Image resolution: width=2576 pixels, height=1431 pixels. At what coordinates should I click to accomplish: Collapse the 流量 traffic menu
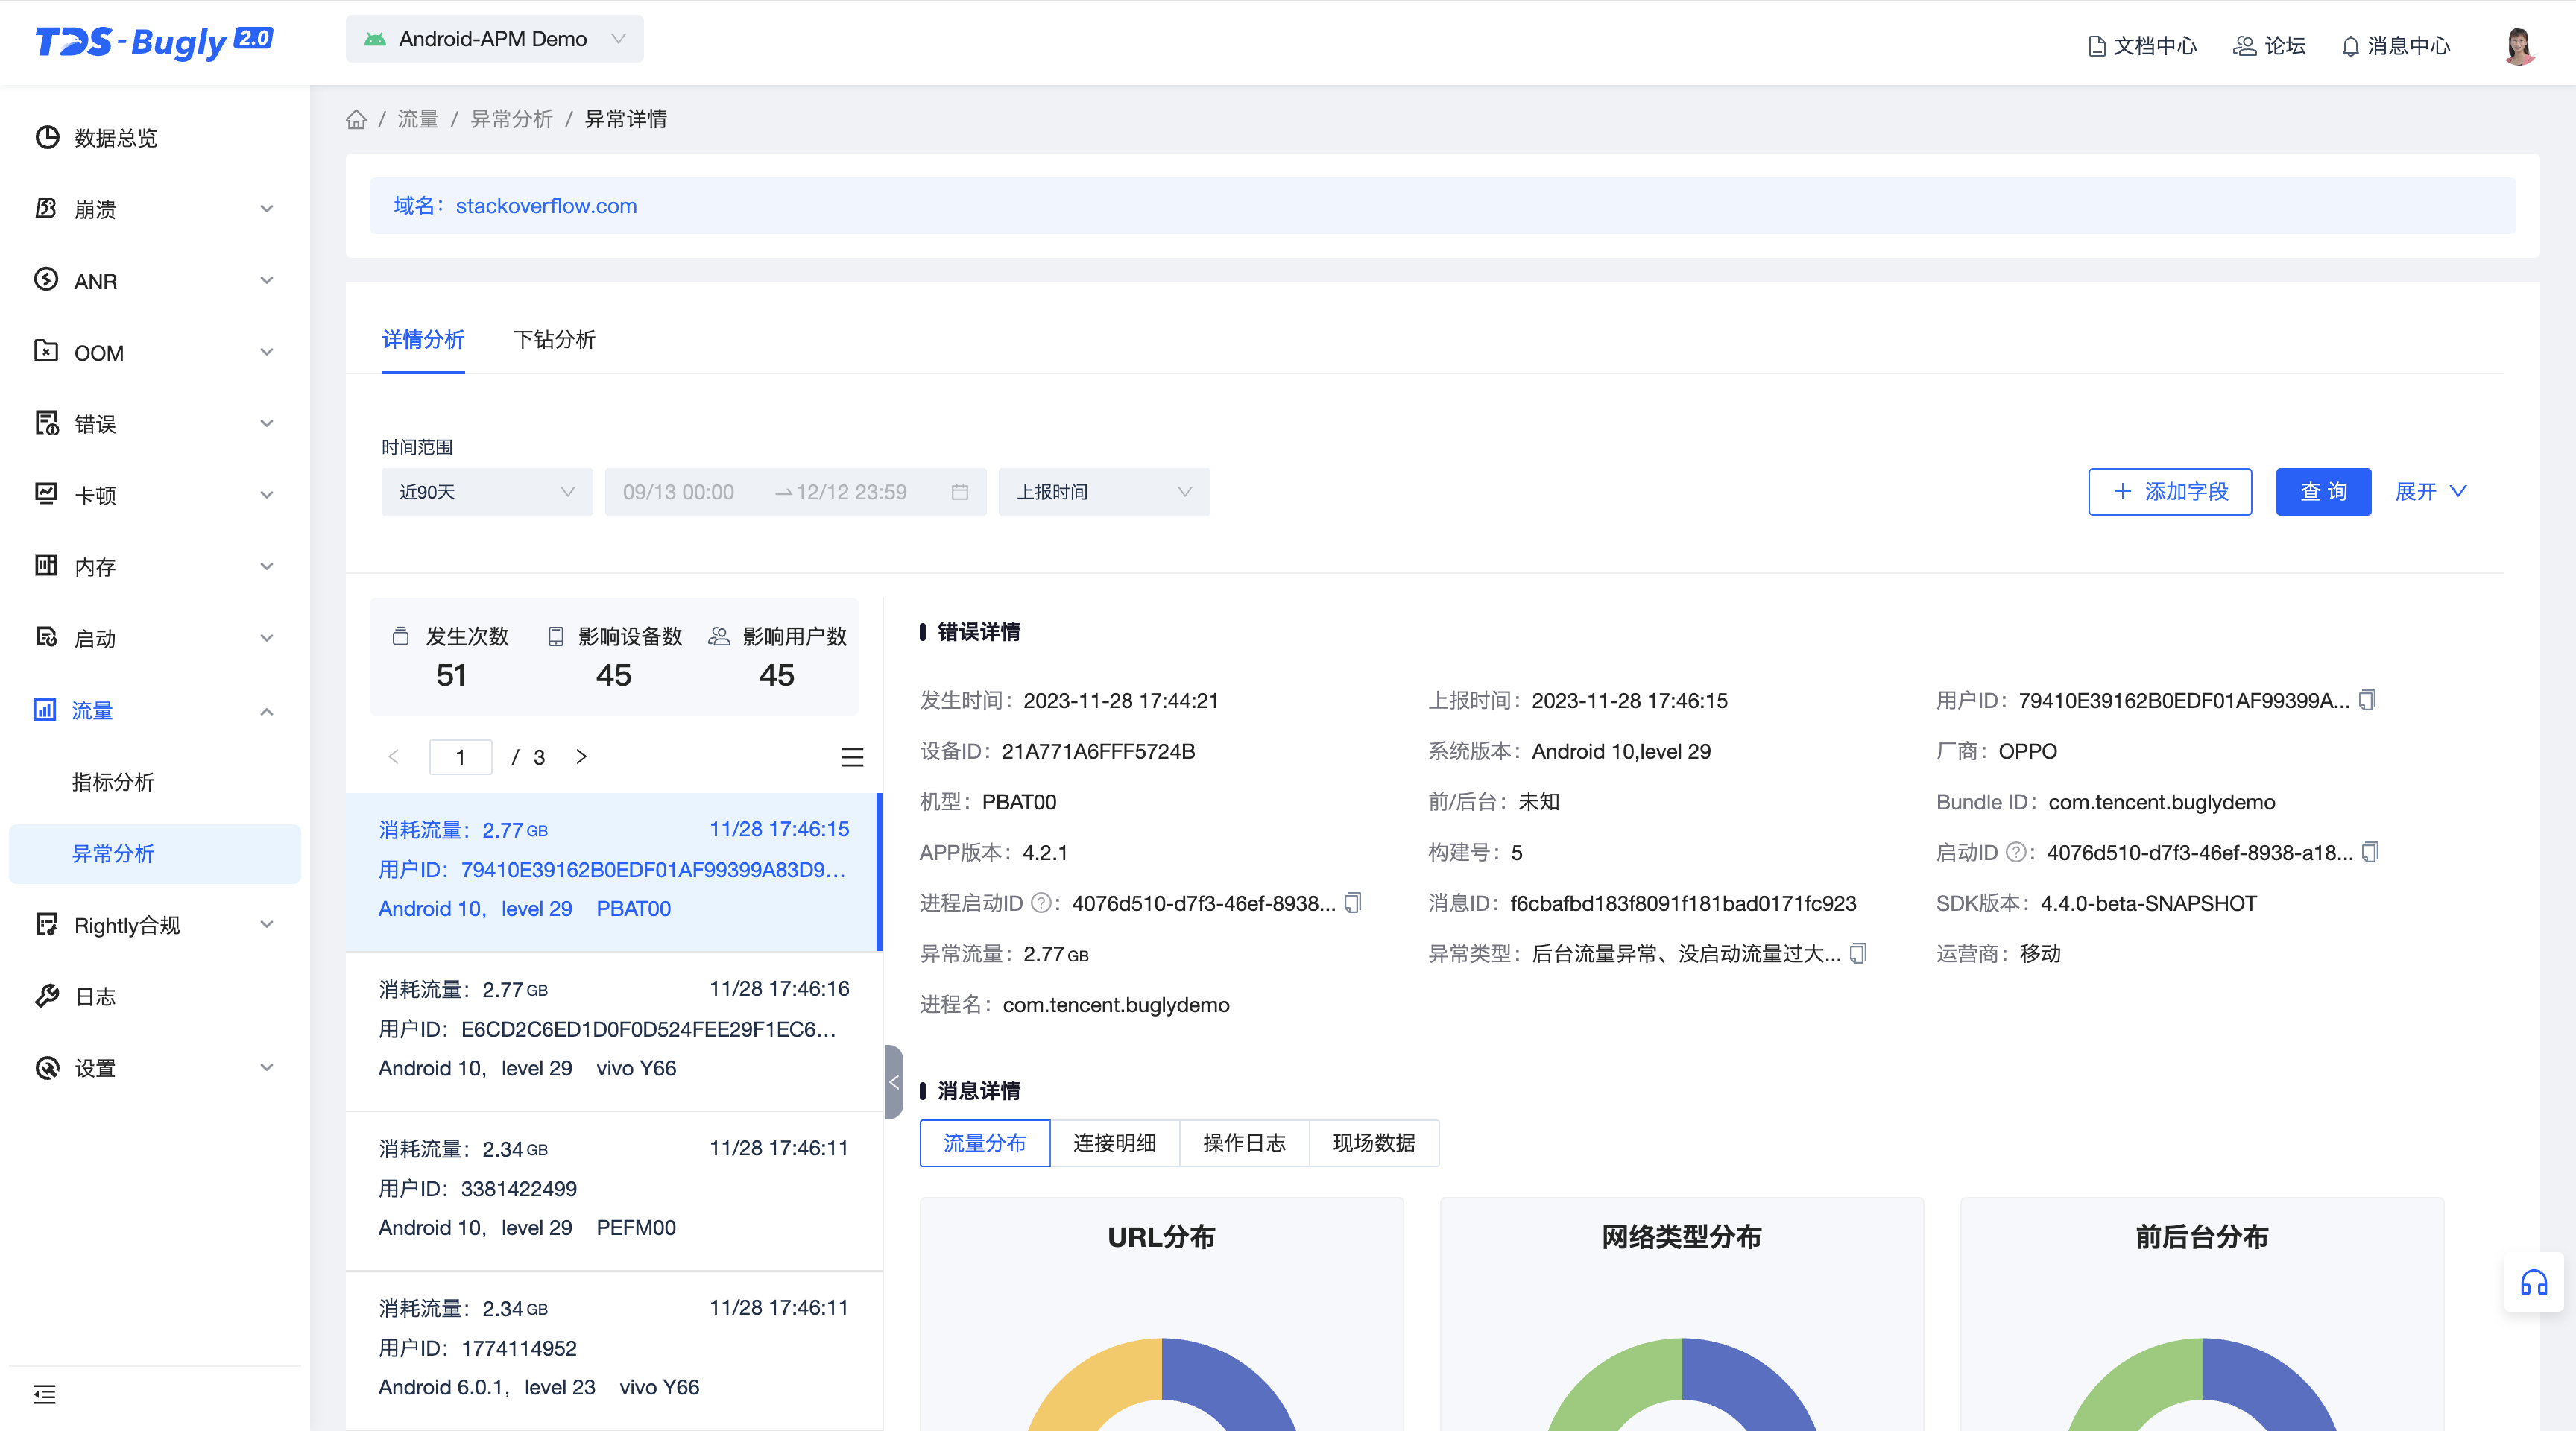coord(155,710)
